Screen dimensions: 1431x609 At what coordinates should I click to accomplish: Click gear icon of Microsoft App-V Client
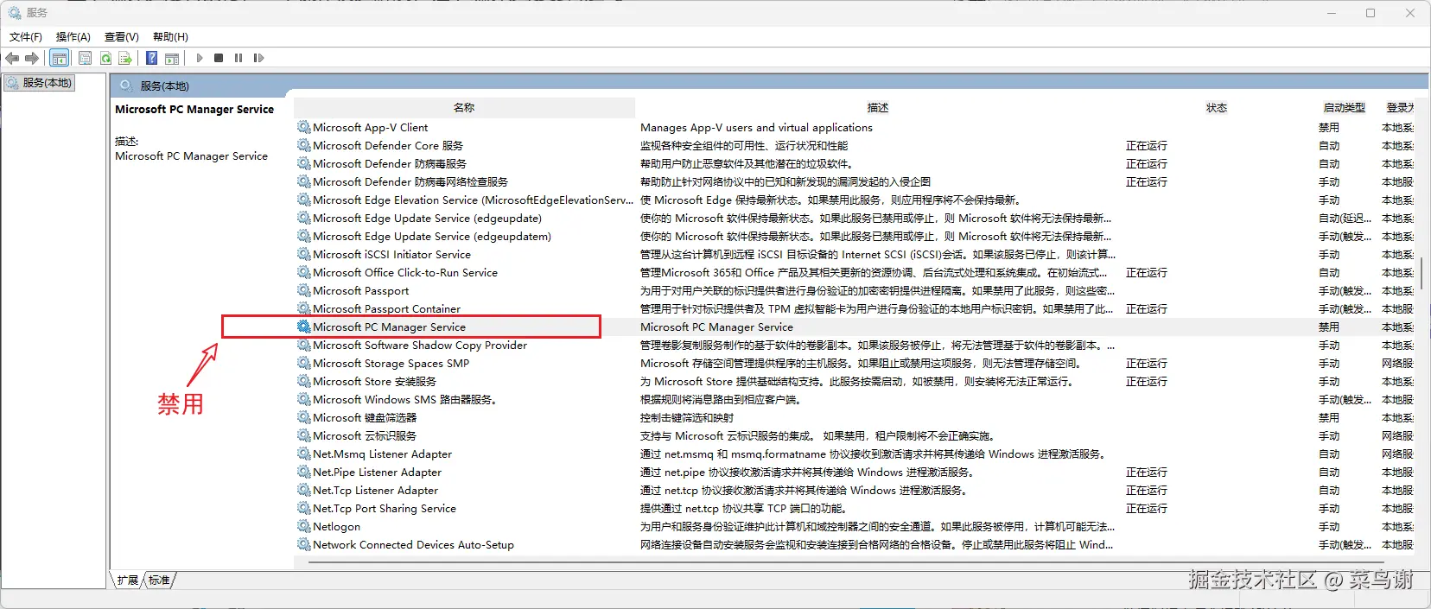point(304,127)
